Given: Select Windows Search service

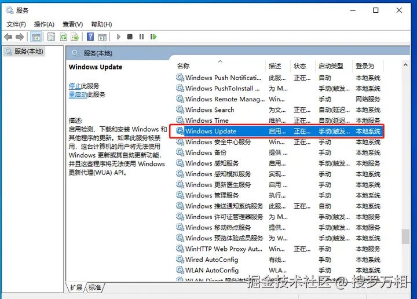Looking at the screenshot, I should [279, 110].
